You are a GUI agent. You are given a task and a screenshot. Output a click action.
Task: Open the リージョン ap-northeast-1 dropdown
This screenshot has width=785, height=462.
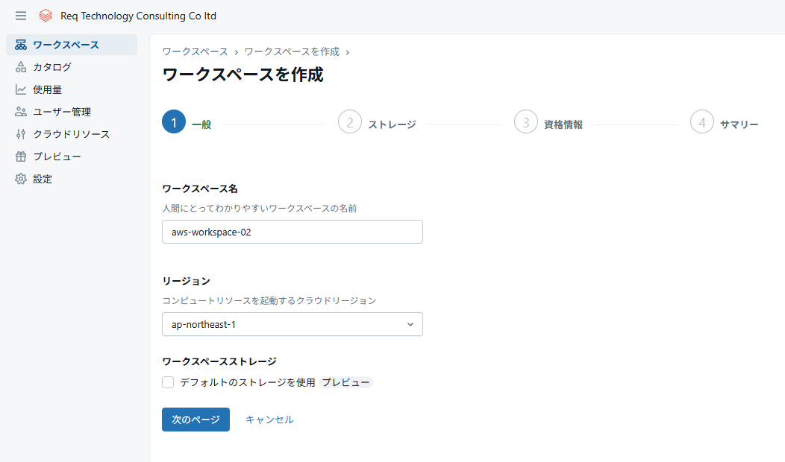pyautogui.click(x=284, y=324)
